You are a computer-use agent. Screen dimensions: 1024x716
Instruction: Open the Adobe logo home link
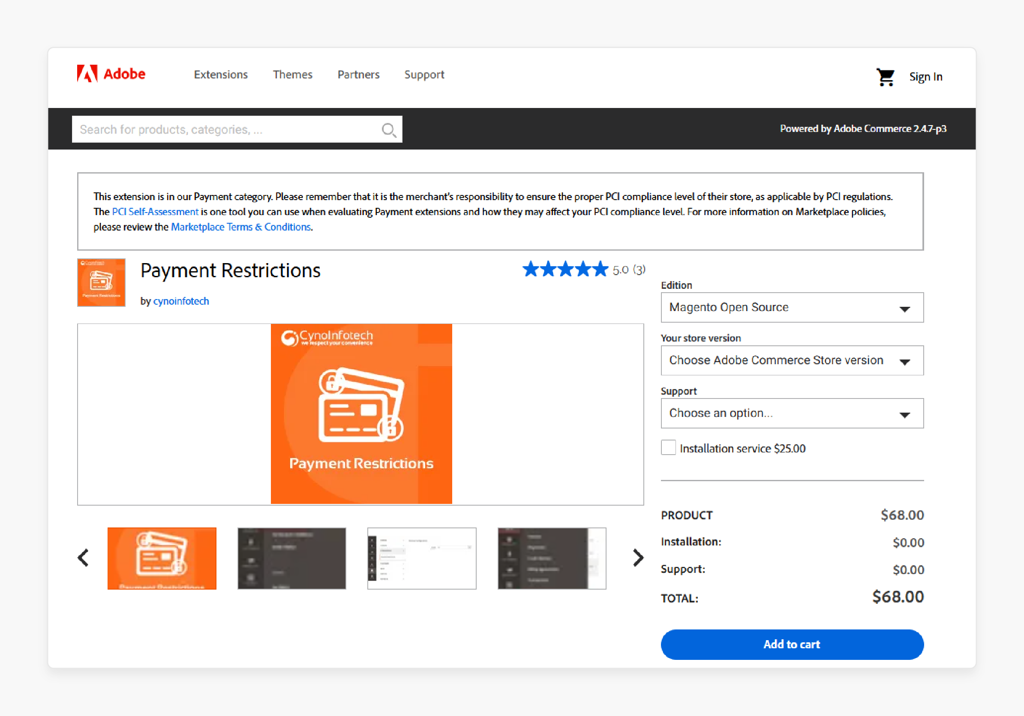[111, 74]
